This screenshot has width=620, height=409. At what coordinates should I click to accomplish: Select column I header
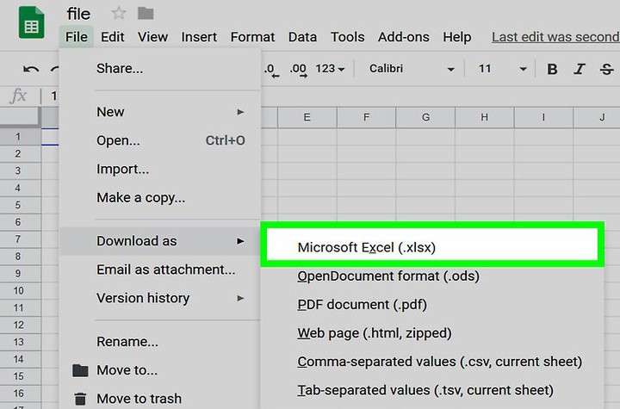click(543, 117)
